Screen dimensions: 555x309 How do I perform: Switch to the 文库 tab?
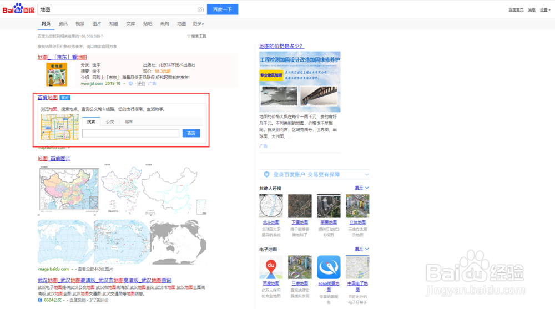(130, 23)
